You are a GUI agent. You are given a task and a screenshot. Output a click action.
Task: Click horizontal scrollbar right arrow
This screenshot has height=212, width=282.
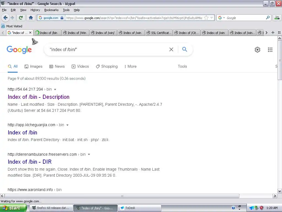point(275,196)
